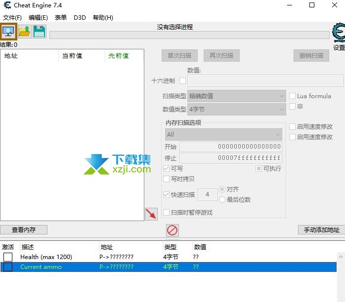This screenshot has height=302, width=345.
Task: Open the process selection computer icon
Action: click(x=8, y=32)
